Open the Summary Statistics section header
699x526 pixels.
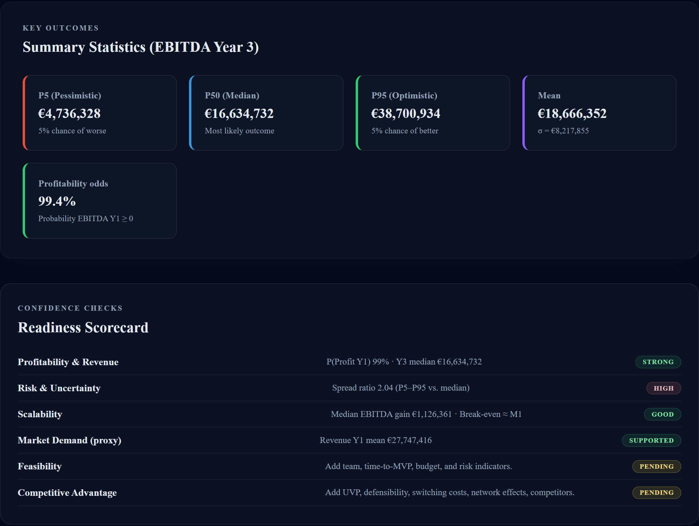(x=141, y=47)
